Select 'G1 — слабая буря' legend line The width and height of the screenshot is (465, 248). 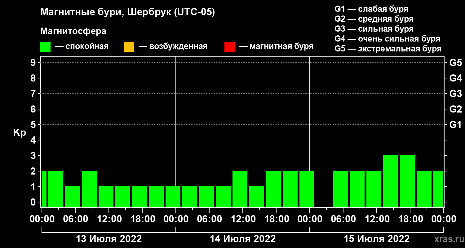(x=371, y=9)
